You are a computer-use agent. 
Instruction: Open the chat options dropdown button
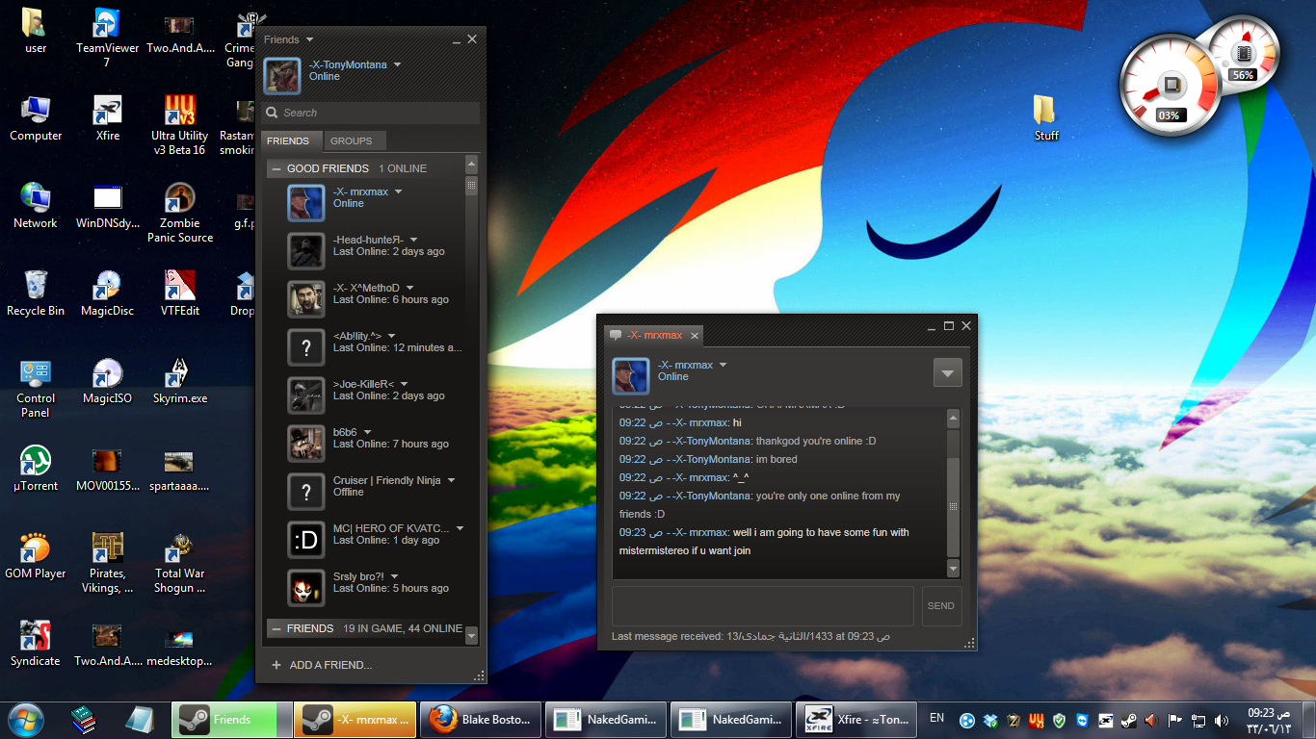(x=947, y=372)
